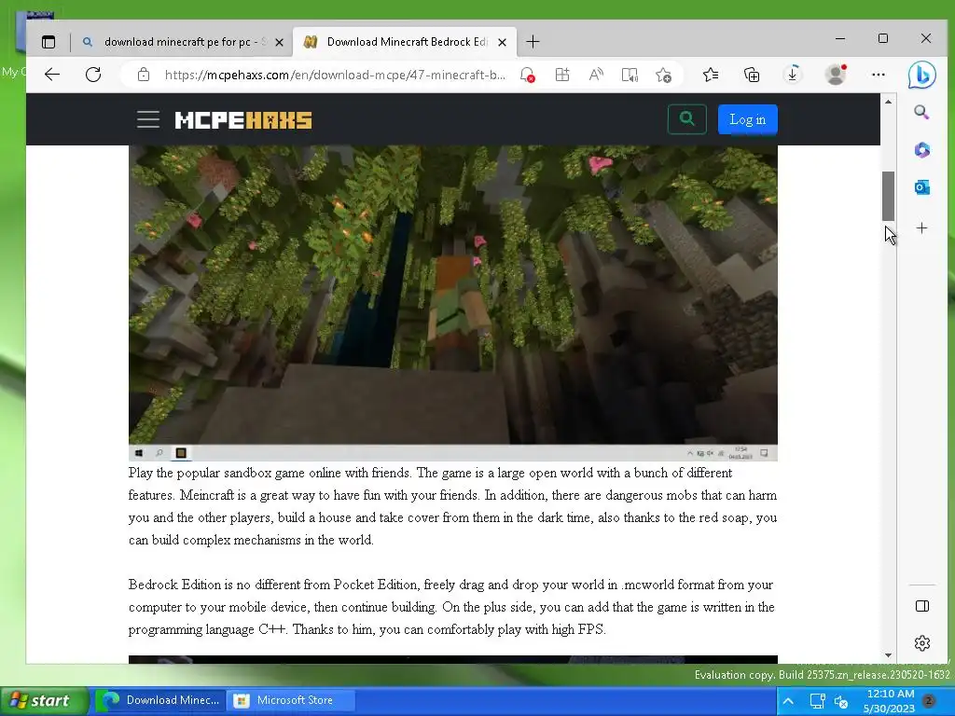Image resolution: width=955 pixels, height=716 pixels.
Task: Open the tab actions menu icon
Action: [48, 42]
